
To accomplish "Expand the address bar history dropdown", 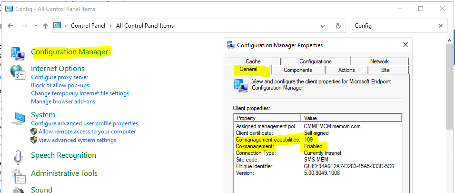I will [x=322, y=26].
